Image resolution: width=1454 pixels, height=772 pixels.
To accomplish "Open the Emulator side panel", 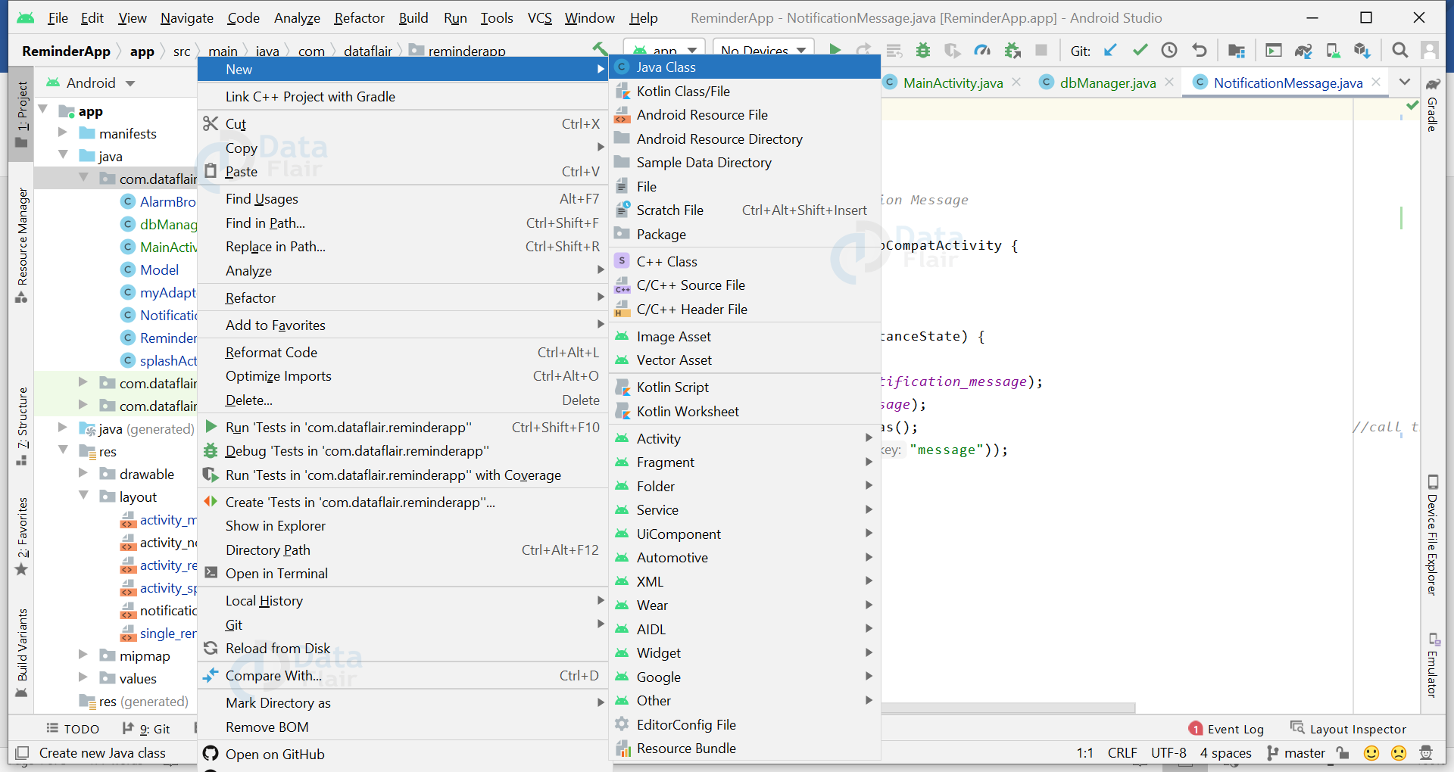I will coord(1432,665).
